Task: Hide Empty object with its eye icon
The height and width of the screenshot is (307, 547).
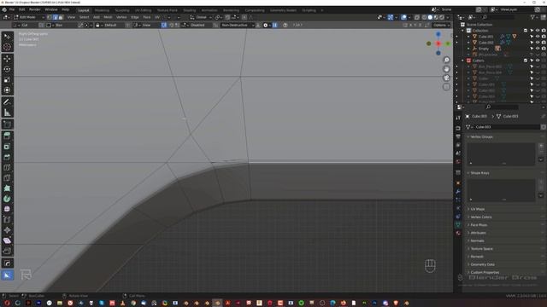Action: pos(538,49)
